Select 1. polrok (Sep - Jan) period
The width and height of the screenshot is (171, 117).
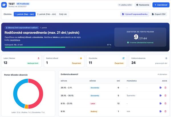click(x=25, y=14)
